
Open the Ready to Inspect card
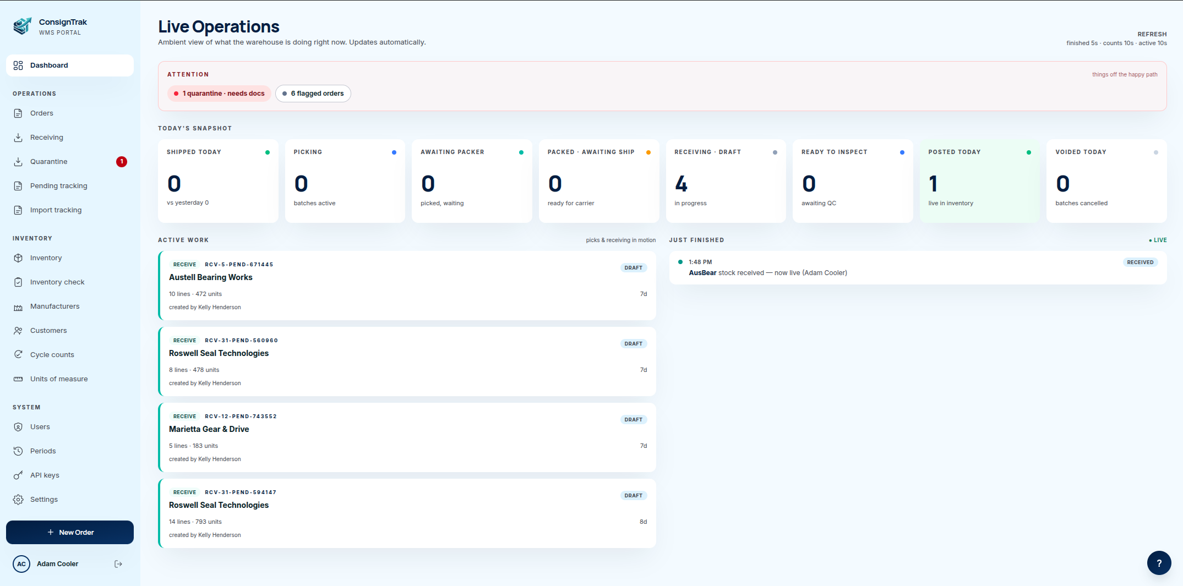pos(853,181)
